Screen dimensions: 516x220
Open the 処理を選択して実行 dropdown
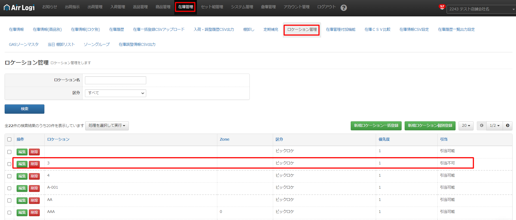(107, 126)
